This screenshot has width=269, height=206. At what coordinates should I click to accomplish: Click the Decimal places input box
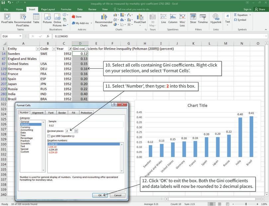coord(70,131)
